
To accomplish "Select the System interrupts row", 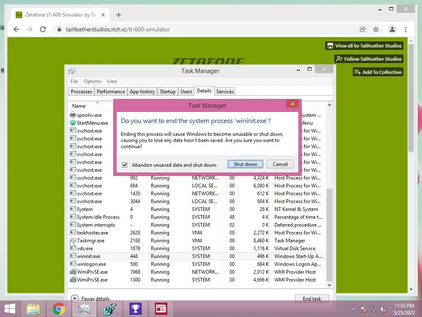I will pos(197,225).
